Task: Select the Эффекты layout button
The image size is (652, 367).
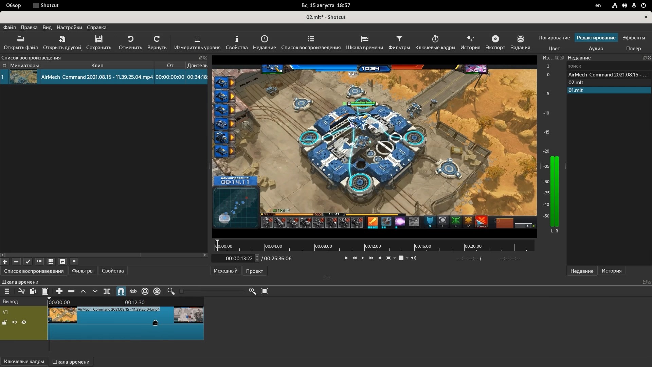Action: click(x=633, y=38)
